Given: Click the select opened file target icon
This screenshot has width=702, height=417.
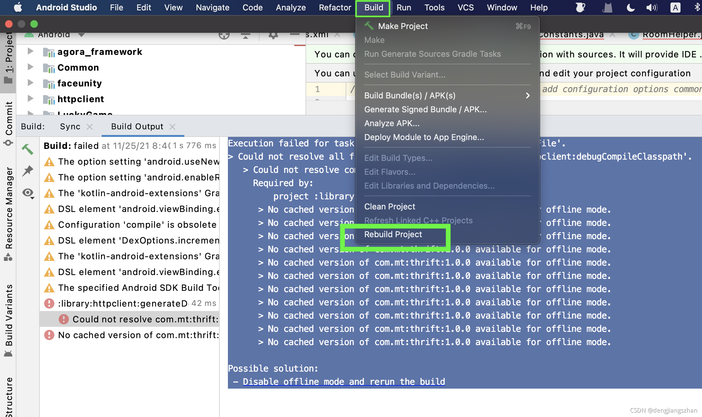Looking at the screenshot, I should (x=224, y=35).
